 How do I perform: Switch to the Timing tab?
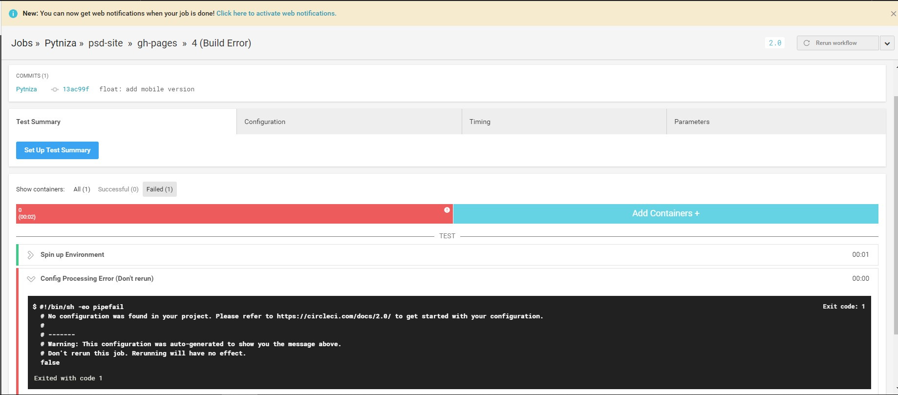coord(564,122)
